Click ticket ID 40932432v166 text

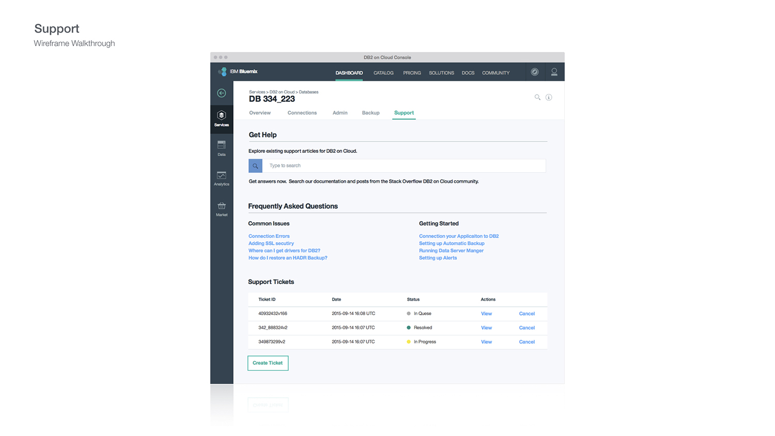(x=273, y=314)
